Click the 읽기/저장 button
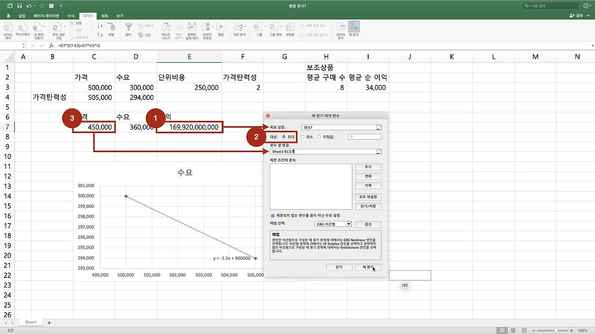Image resolution: width=595 pixels, height=334 pixels. click(x=368, y=206)
